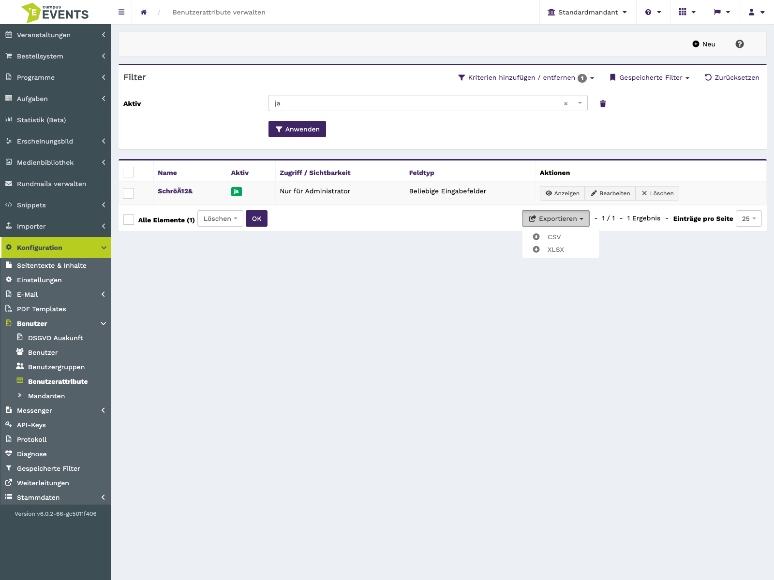Click the OK bulk action button
774x580 pixels.
point(256,218)
